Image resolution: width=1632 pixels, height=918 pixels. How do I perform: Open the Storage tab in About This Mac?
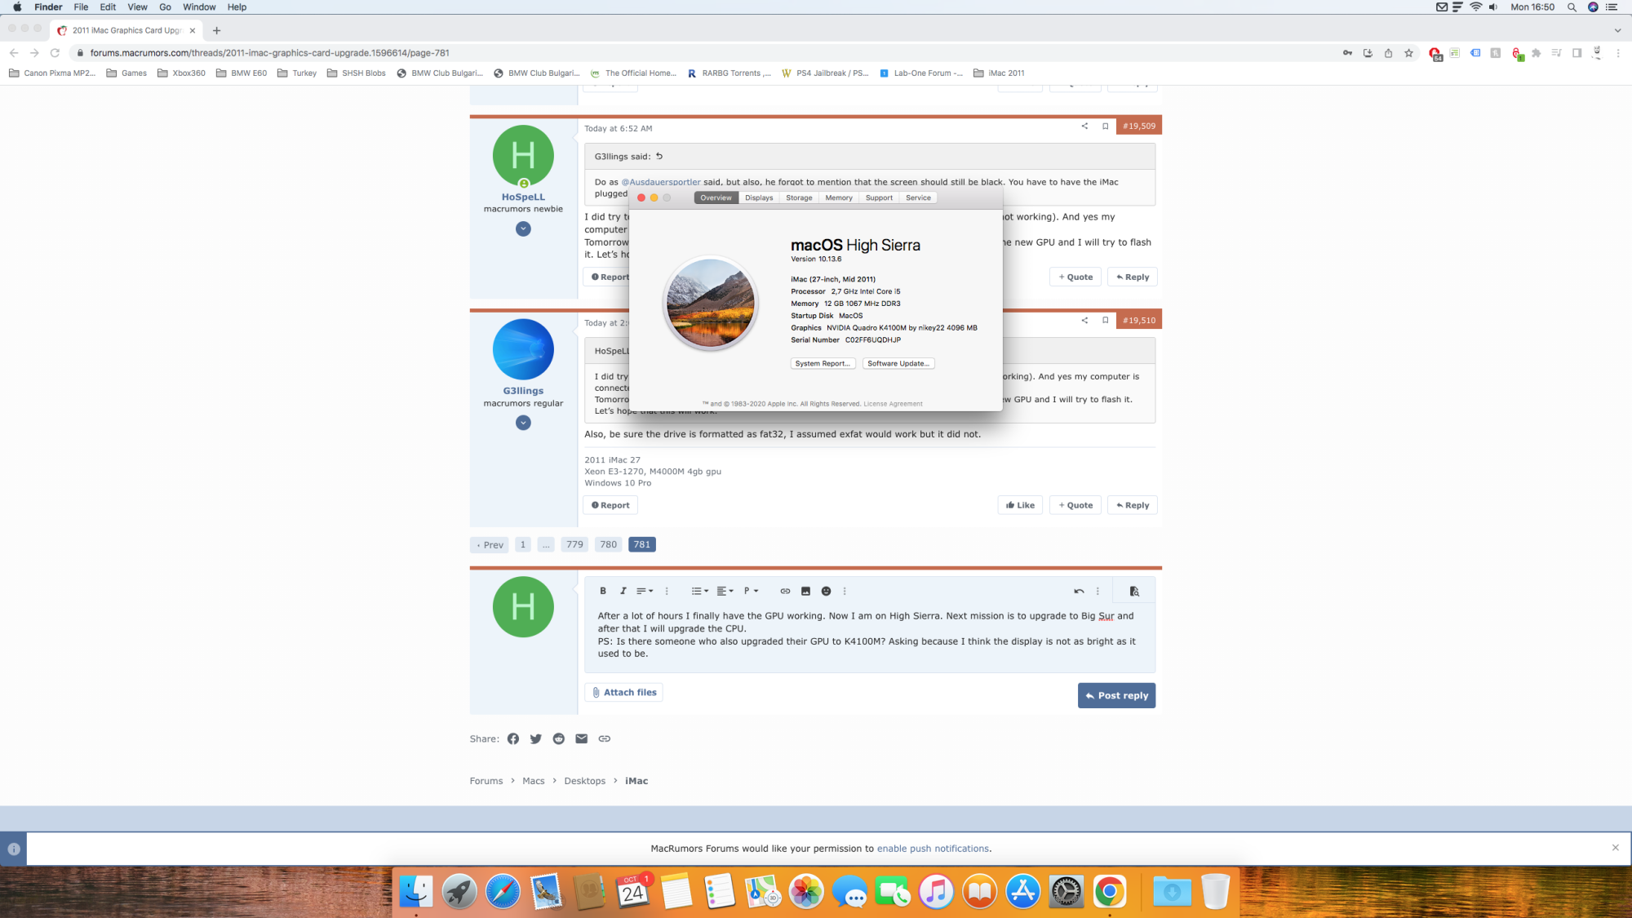799,197
